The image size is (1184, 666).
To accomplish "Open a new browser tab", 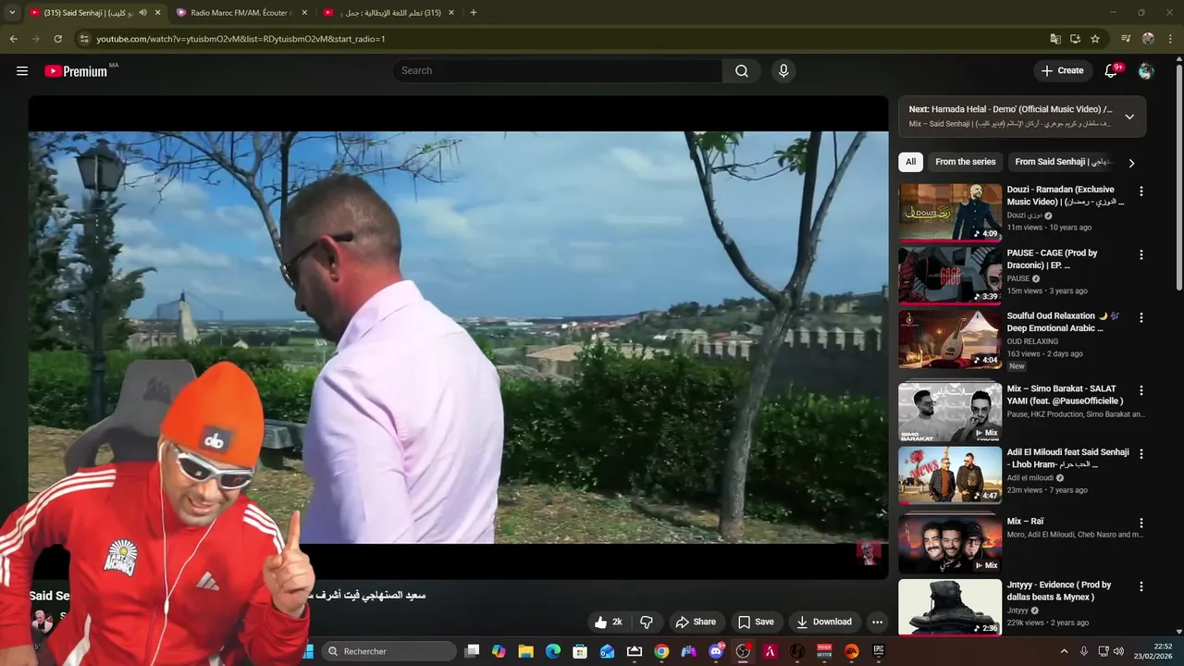I will (x=474, y=13).
